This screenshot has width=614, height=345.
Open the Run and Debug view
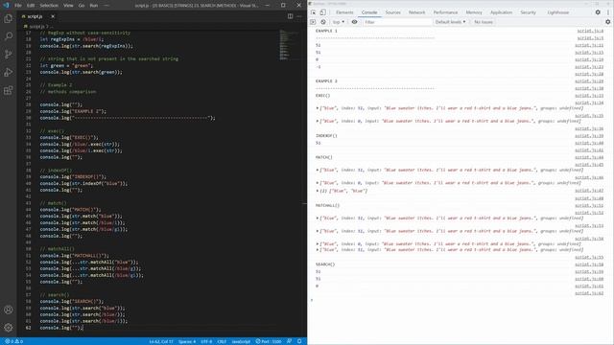pyautogui.click(x=9, y=73)
